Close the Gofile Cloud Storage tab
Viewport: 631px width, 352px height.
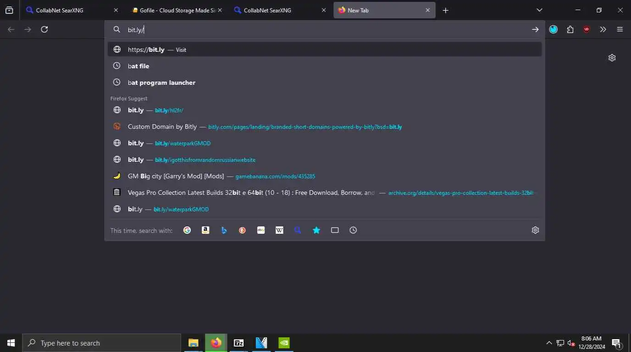(x=220, y=10)
